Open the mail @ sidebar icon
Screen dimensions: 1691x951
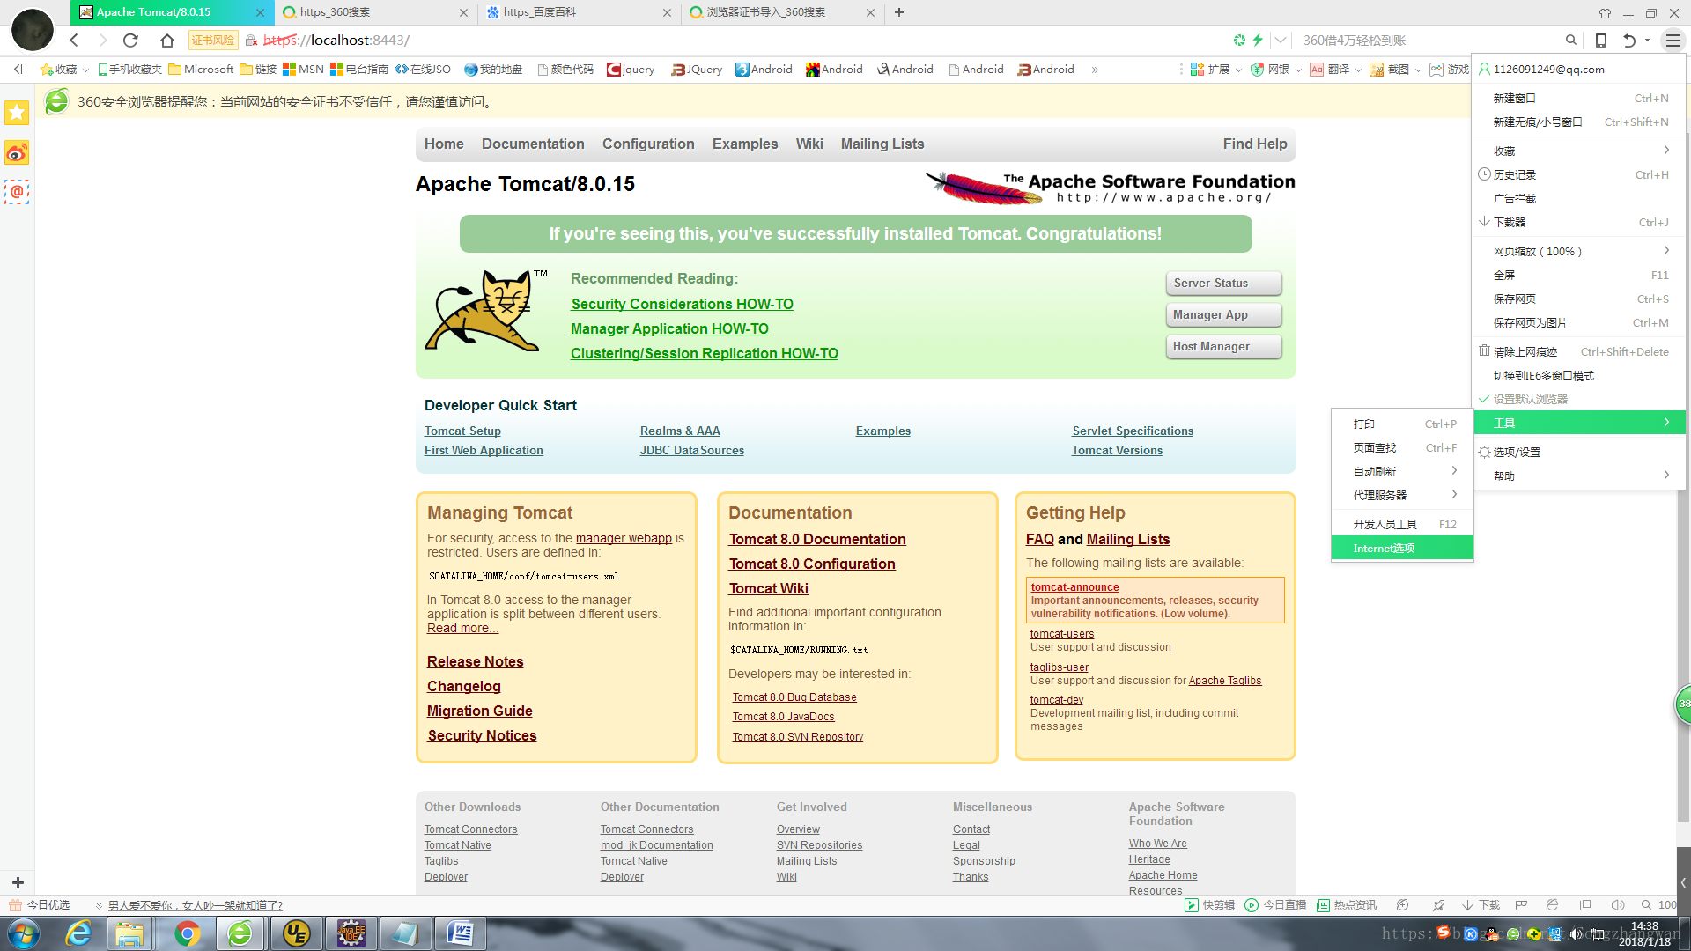pyautogui.click(x=17, y=191)
